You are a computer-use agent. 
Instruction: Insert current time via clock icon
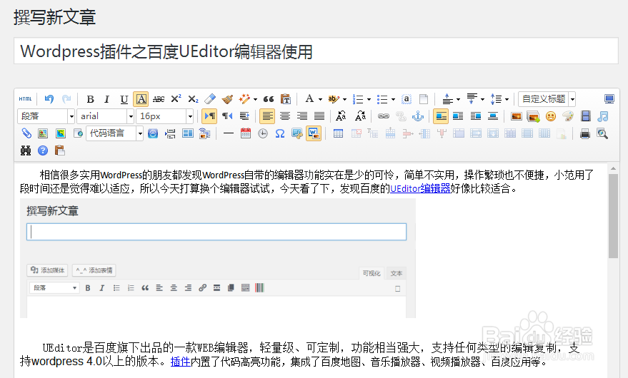(x=263, y=133)
